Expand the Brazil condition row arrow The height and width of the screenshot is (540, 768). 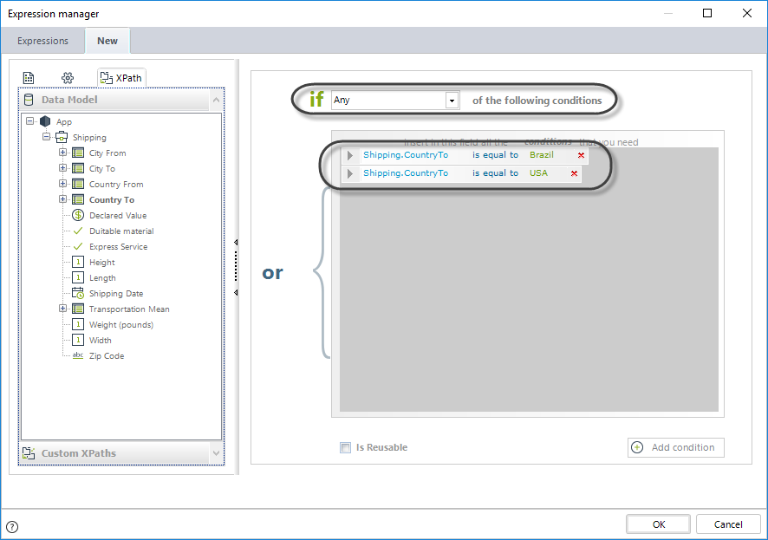[x=349, y=155]
